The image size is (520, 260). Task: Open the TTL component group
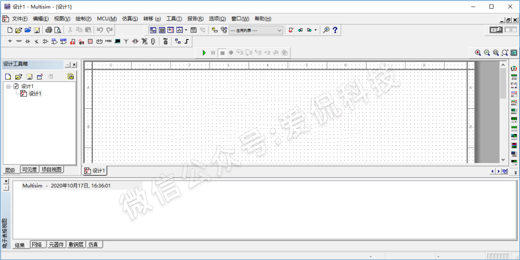54,41
